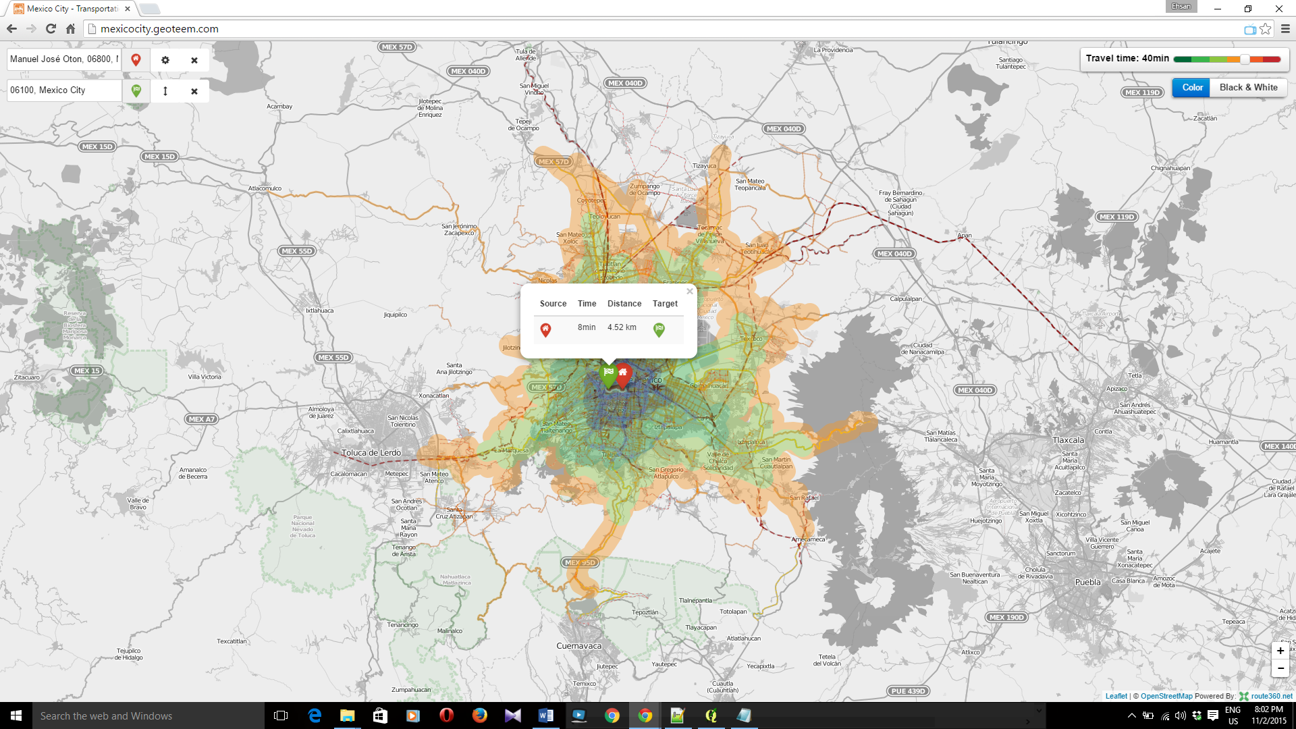Zoom in on the map
This screenshot has width=1296, height=729.
coord(1280,651)
